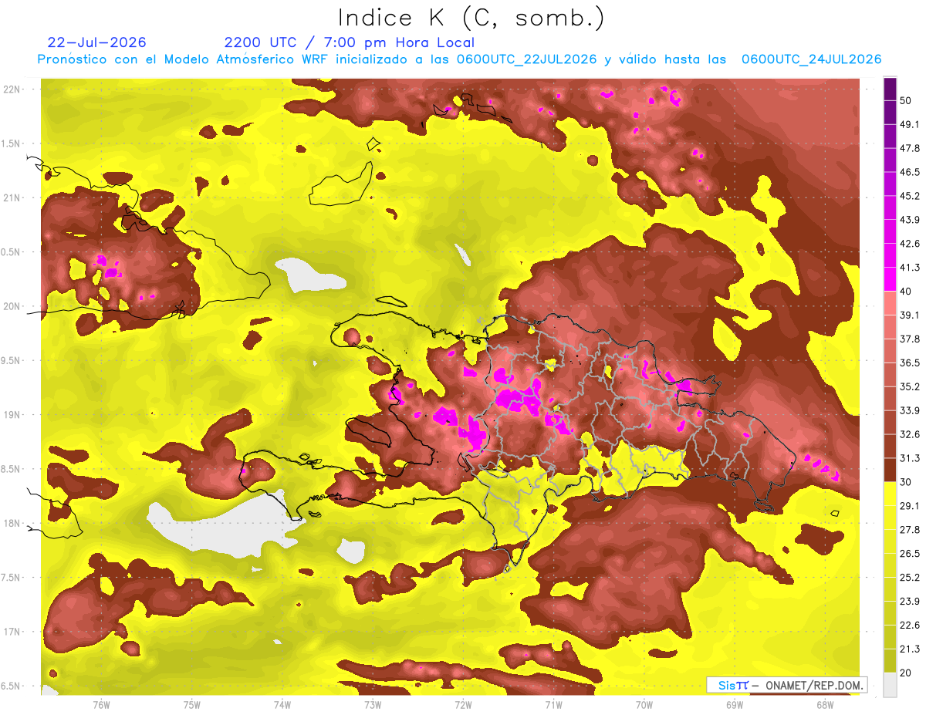Click the "70W" longitude axis label
The image size is (926, 715).
click(644, 705)
